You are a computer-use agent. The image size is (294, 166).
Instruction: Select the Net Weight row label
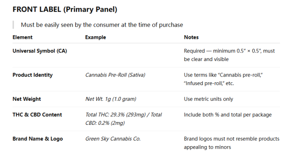pyautogui.click(x=27, y=99)
